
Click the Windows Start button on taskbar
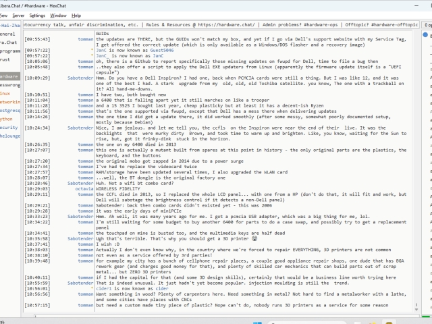[257, 323]
